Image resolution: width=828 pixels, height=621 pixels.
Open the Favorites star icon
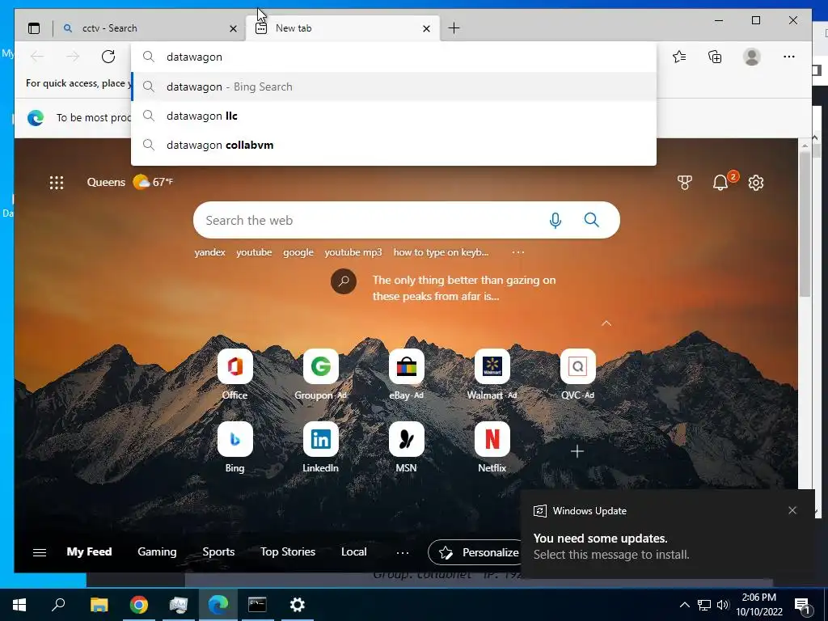679,57
